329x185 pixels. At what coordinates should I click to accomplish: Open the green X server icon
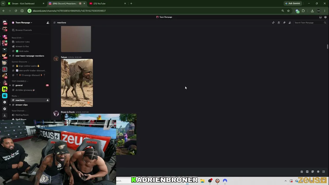click(5, 89)
